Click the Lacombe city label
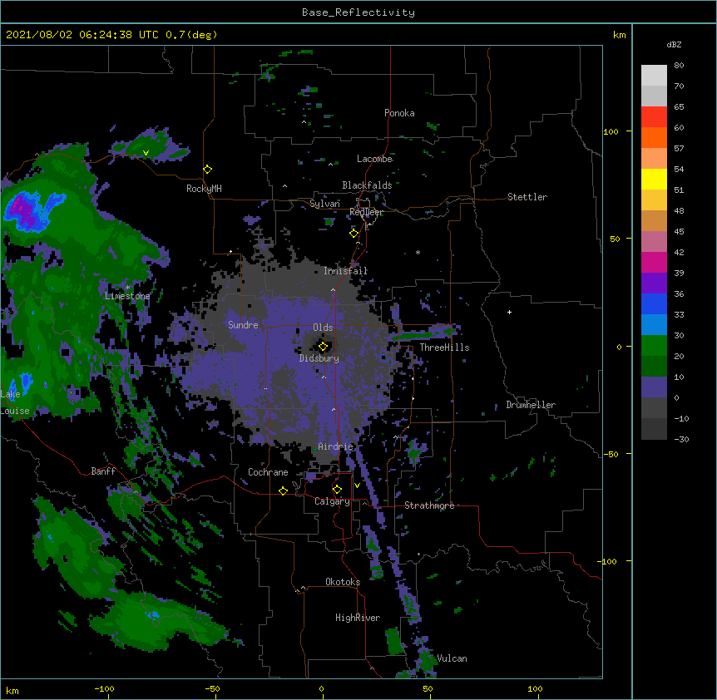The image size is (717, 700). pos(374,159)
